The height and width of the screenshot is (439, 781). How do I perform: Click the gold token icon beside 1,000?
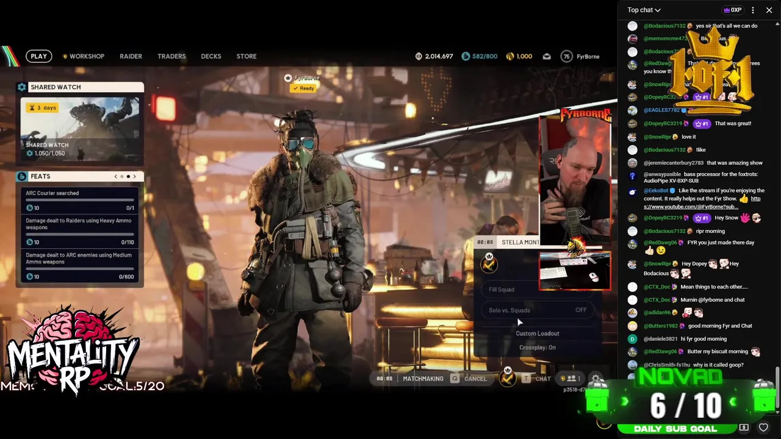pyautogui.click(x=510, y=56)
